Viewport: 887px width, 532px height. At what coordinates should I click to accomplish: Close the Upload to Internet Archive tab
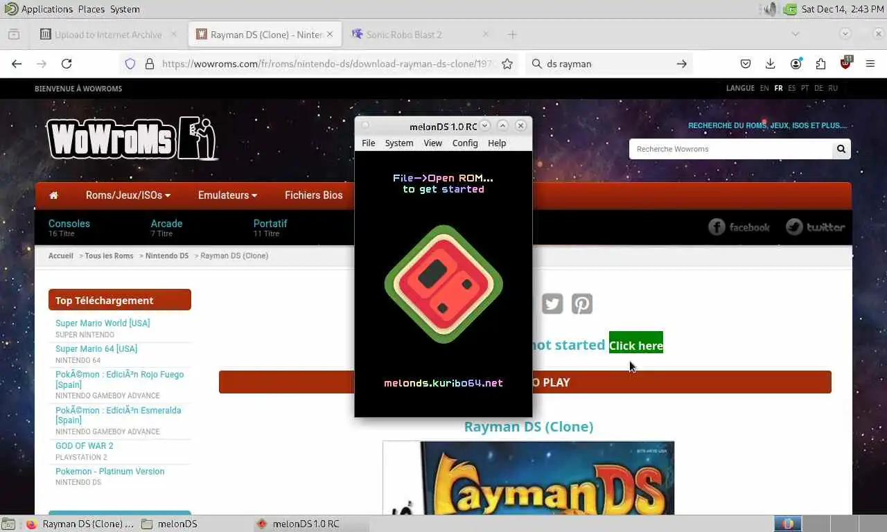point(174,34)
